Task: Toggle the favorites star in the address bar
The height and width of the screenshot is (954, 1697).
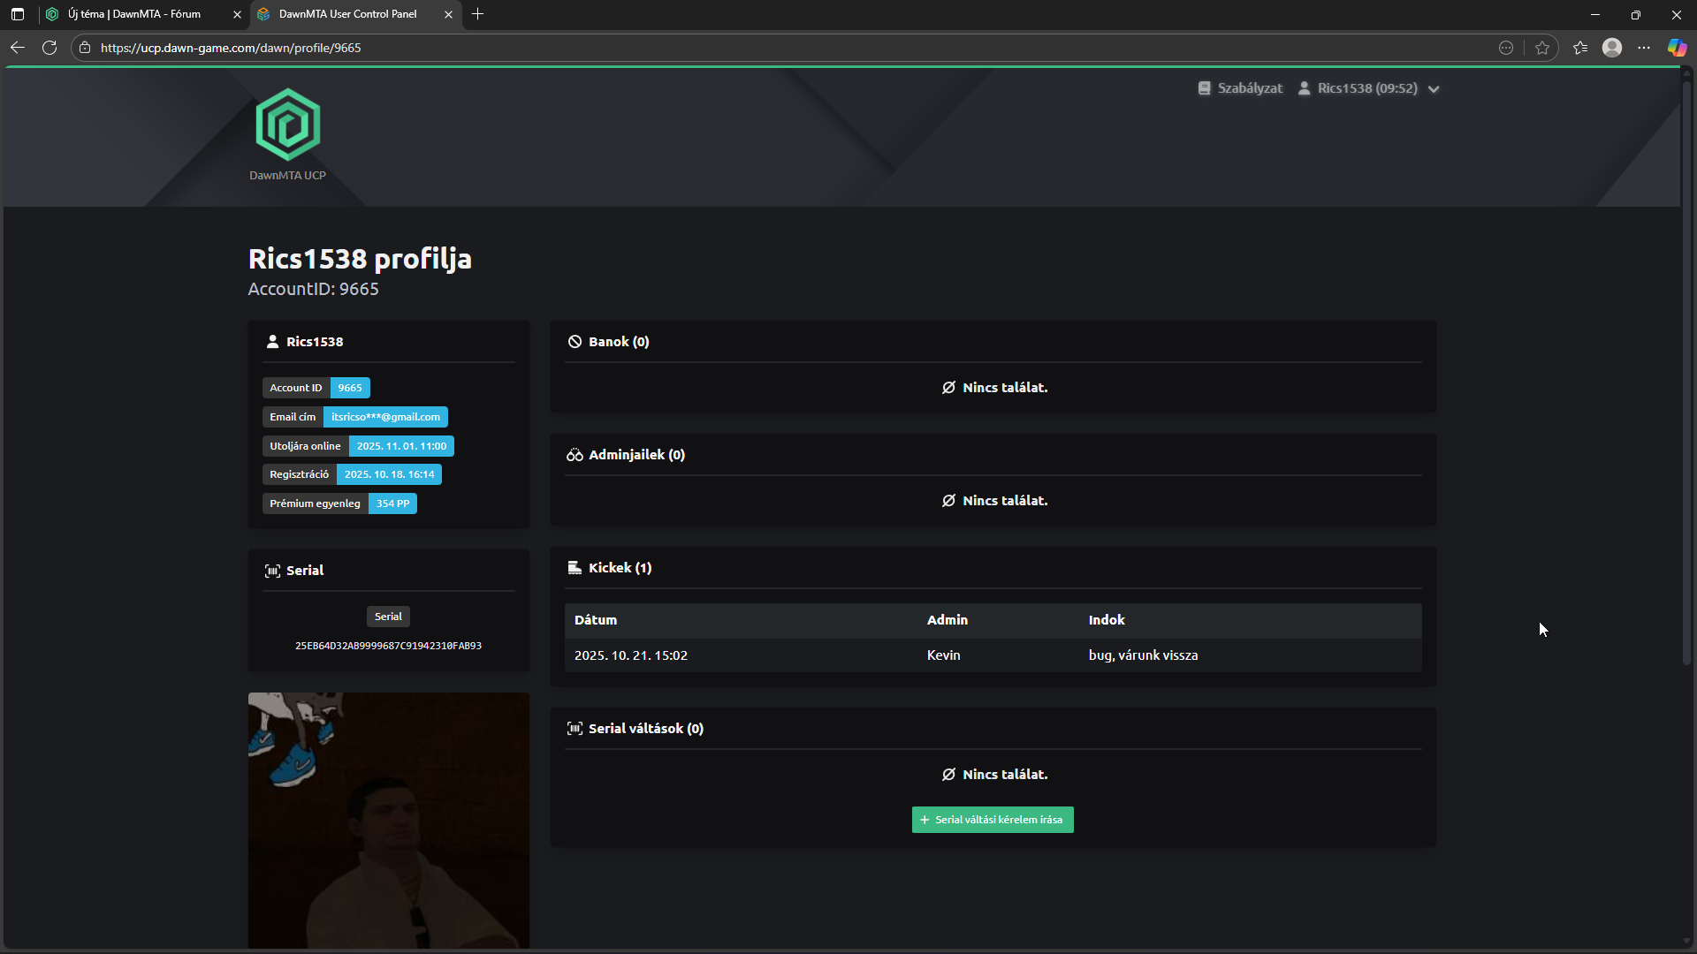Action: [1543, 47]
